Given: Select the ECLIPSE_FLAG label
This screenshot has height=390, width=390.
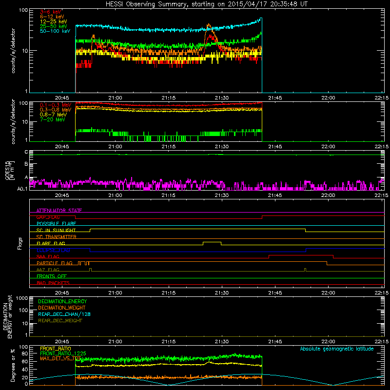Looking at the screenshot, I should [x=53, y=250].
